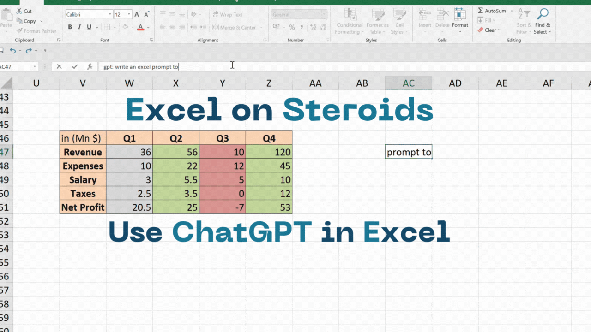Select the cell showing 120
The image size is (591, 332).
tap(269, 152)
